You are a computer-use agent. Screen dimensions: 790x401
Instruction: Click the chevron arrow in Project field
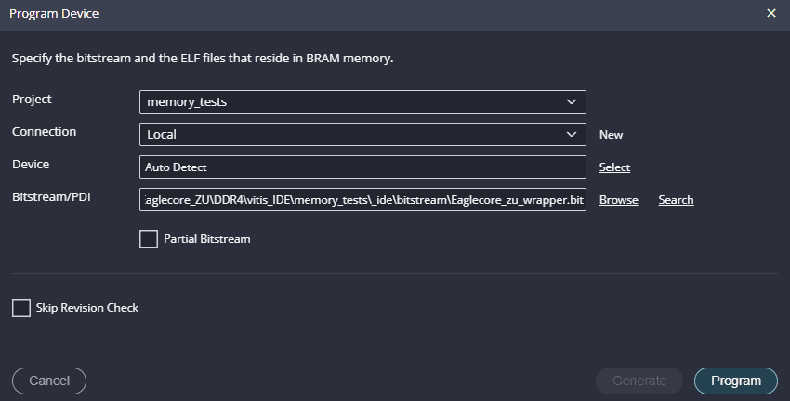[571, 101]
